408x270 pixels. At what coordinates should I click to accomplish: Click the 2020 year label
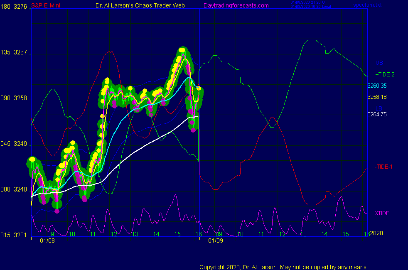[x=376, y=233]
